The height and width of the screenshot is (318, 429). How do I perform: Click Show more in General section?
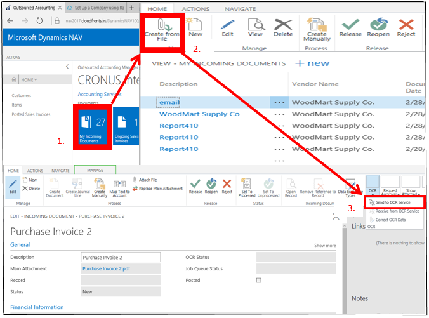pyautogui.click(x=325, y=246)
